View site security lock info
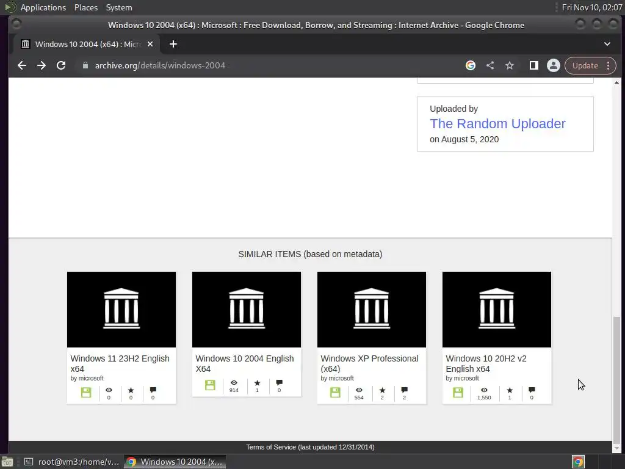Screen dimensions: 625x469 (x=85, y=65)
